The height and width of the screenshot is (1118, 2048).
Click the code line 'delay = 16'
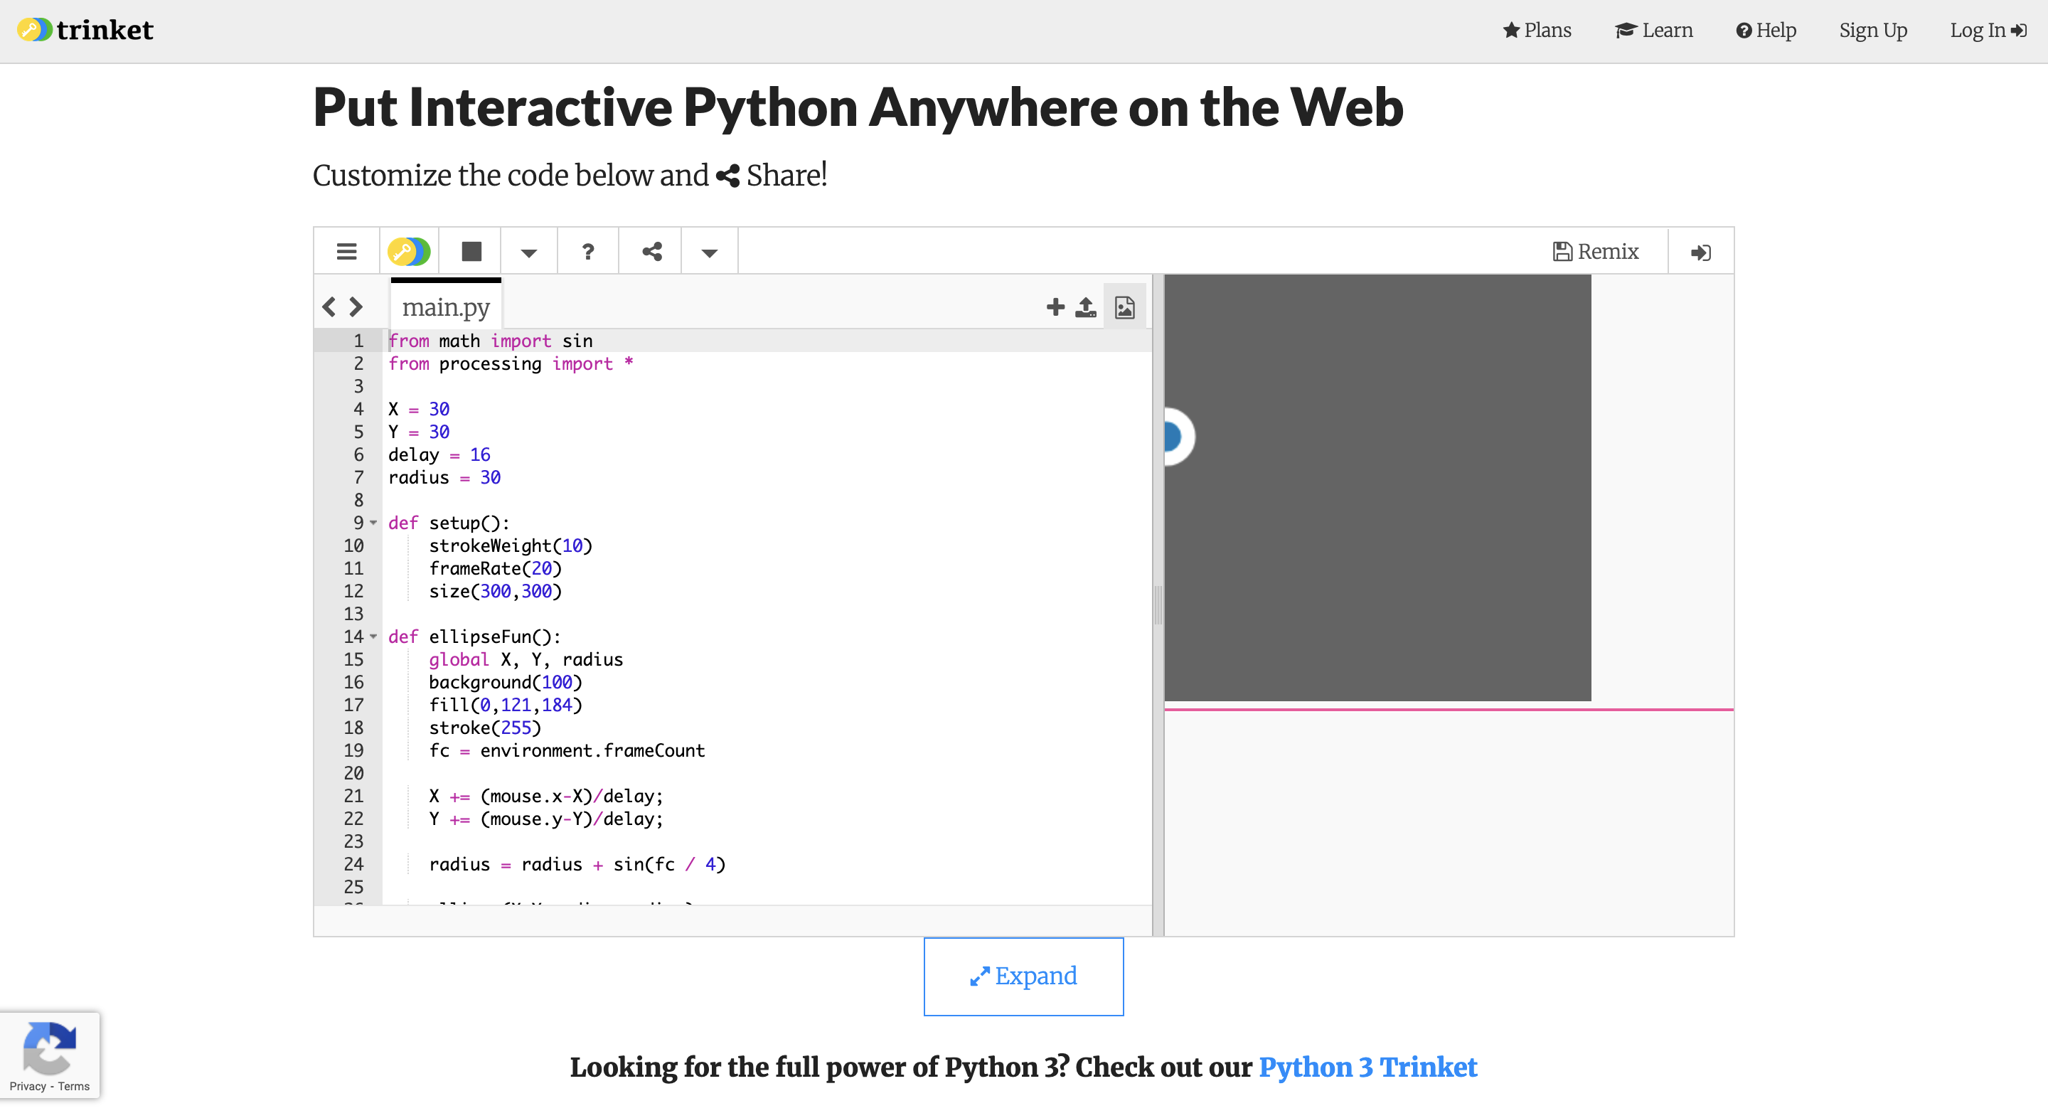click(439, 455)
